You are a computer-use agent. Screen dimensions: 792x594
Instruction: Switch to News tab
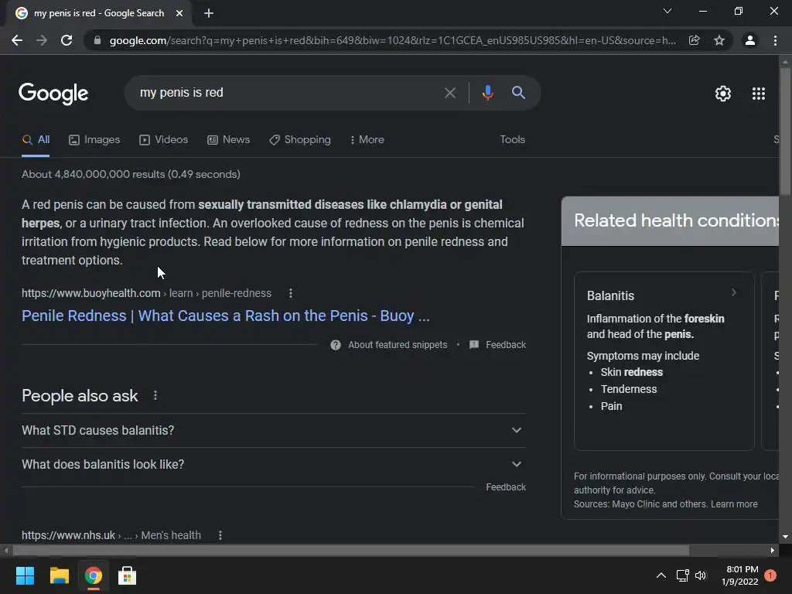[229, 140]
